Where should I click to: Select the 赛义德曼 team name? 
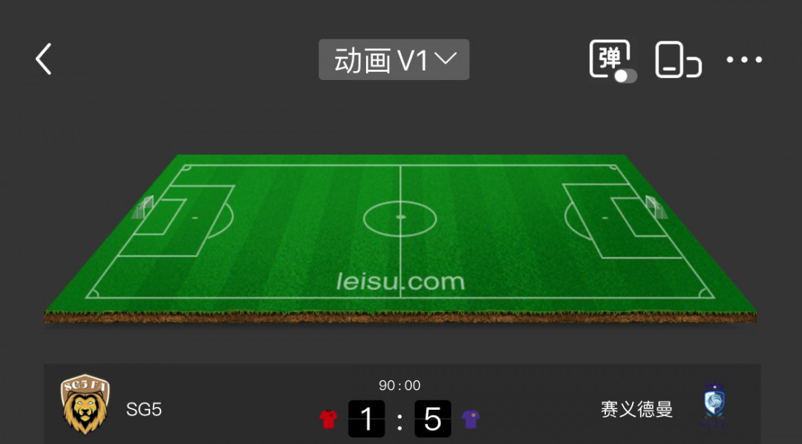pos(636,409)
